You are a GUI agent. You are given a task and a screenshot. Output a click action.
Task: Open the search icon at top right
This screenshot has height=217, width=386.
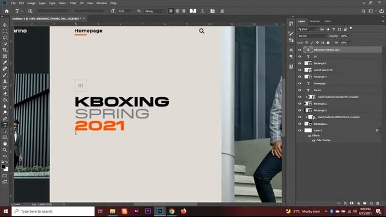[x=363, y=11]
